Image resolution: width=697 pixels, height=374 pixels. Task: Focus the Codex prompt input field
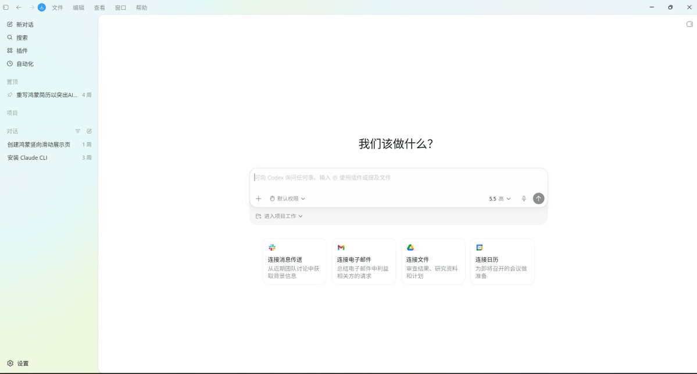[398, 178]
